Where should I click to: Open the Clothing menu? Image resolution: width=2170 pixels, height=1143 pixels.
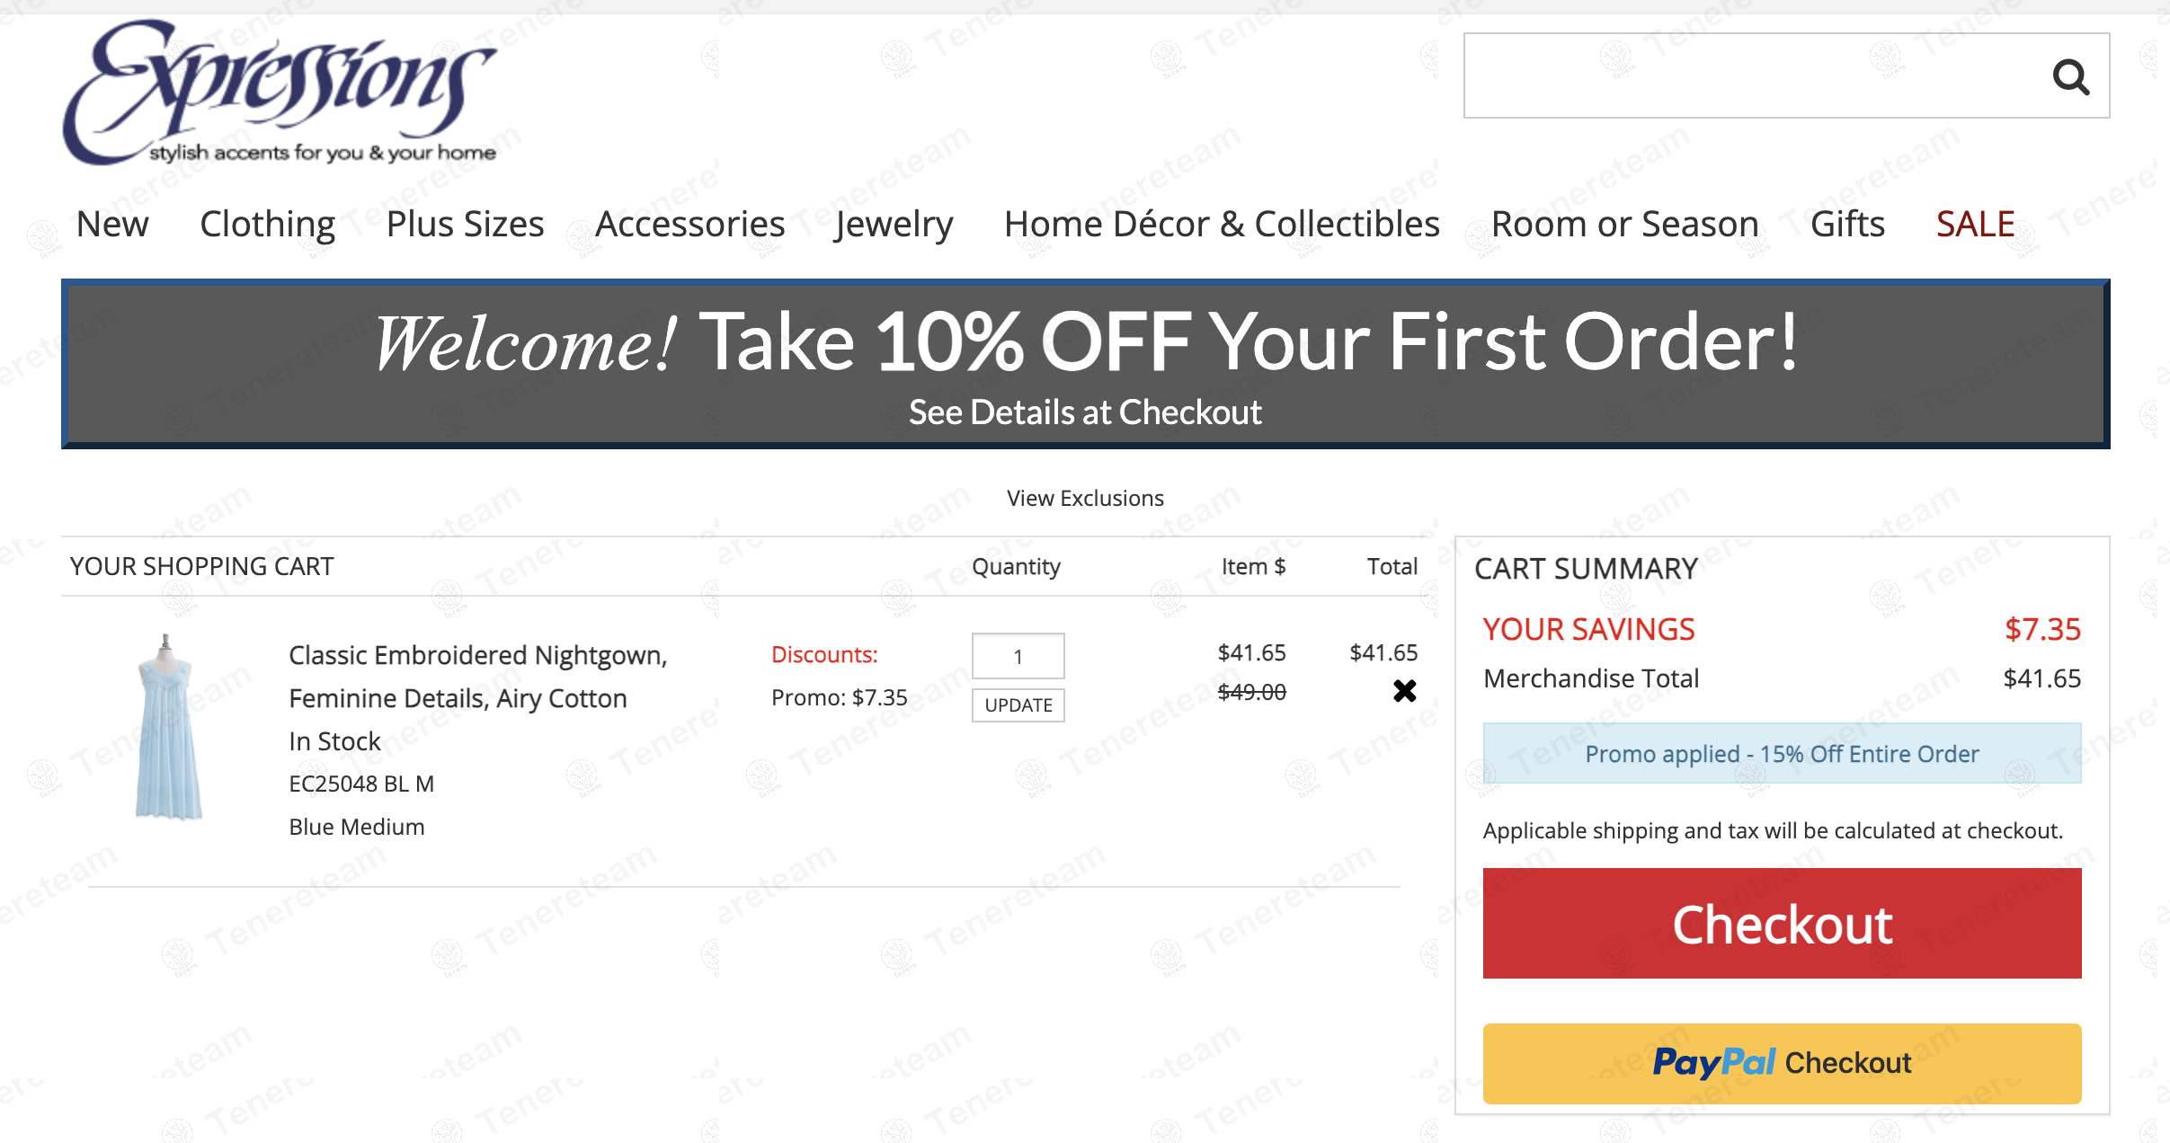tap(267, 225)
